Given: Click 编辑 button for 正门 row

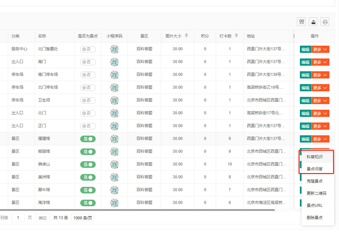Looking at the screenshot, I should [x=305, y=126].
